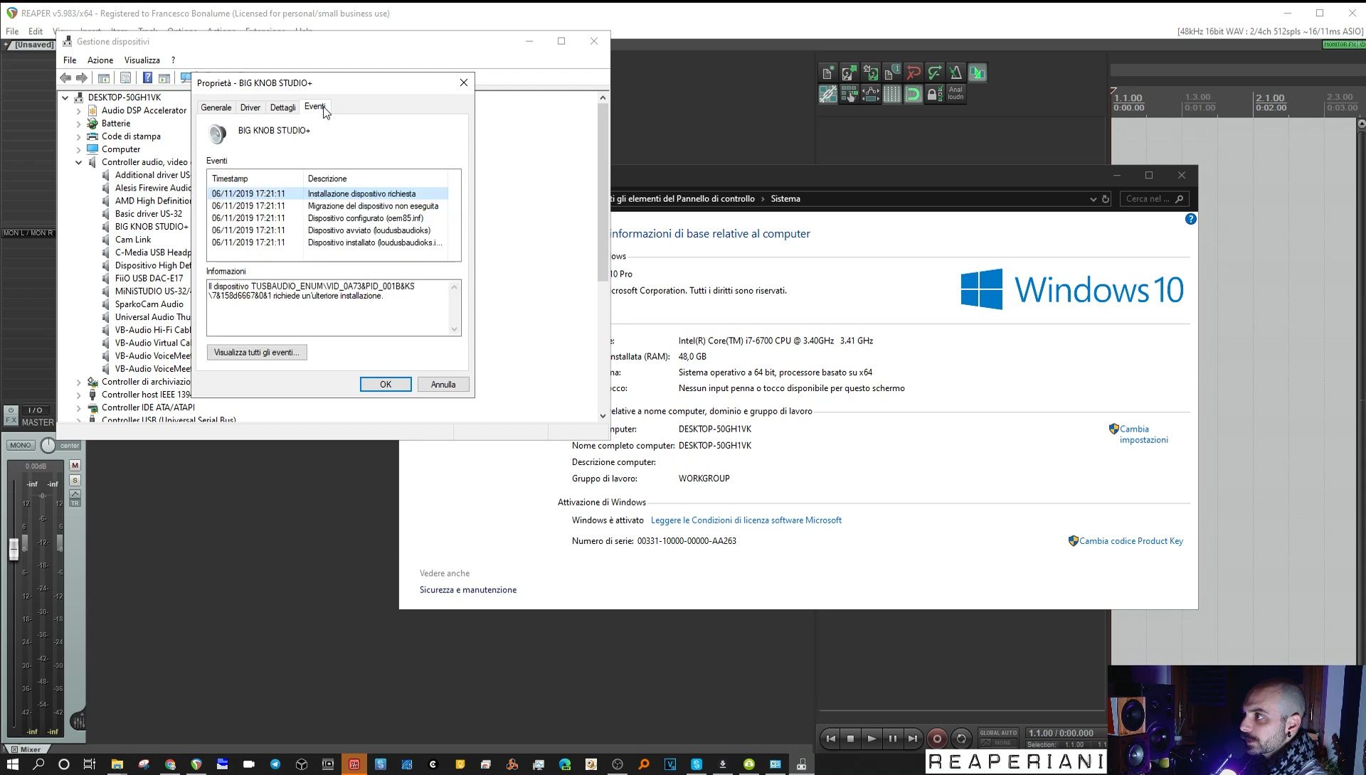Screen dimensions: 1366x775
Task: Open Project settings icon with the info badge
Action: click(x=891, y=73)
